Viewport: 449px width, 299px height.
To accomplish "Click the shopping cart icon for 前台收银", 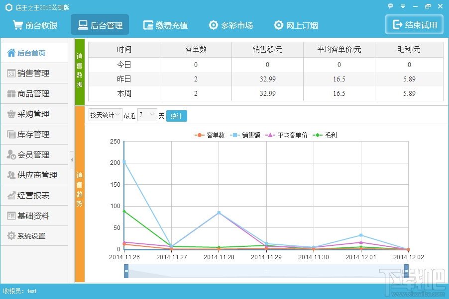I will click(18, 25).
